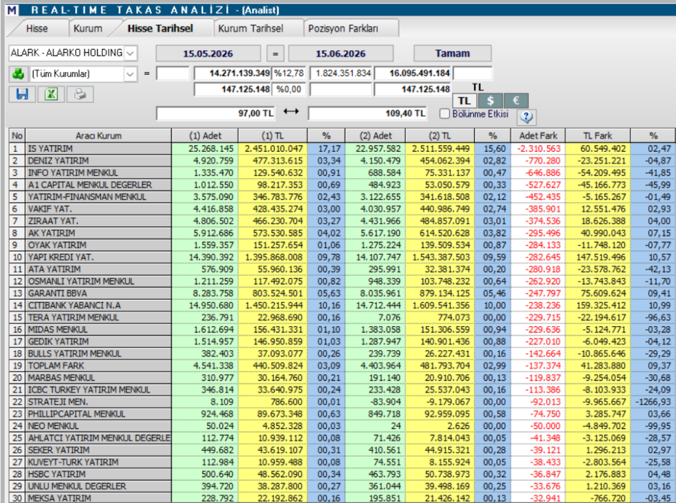Select the TOPLAM FARK row
The height and width of the screenshot is (503, 676).
(x=343, y=366)
